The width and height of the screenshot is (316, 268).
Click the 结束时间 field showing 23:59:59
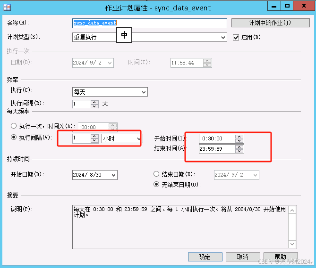(217, 149)
